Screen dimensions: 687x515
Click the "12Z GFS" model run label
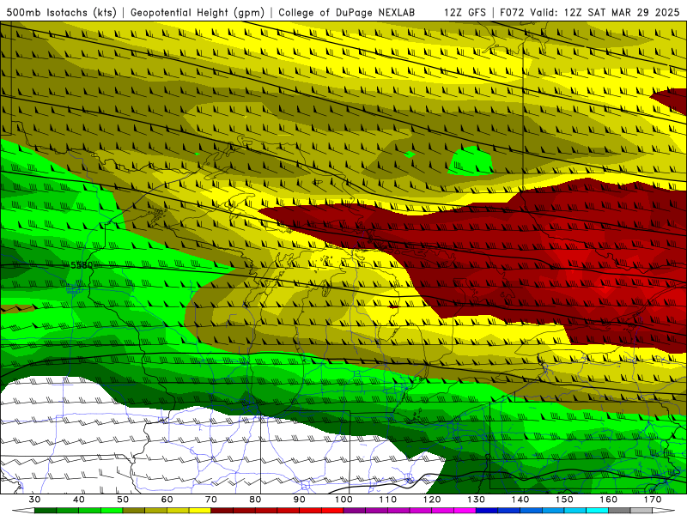[465, 12]
